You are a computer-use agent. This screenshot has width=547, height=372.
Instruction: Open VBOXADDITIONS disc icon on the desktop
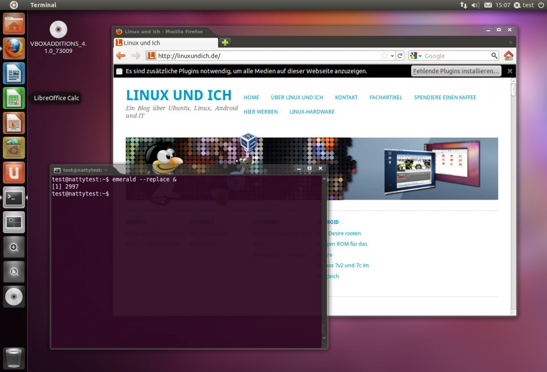pyautogui.click(x=58, y=30)
